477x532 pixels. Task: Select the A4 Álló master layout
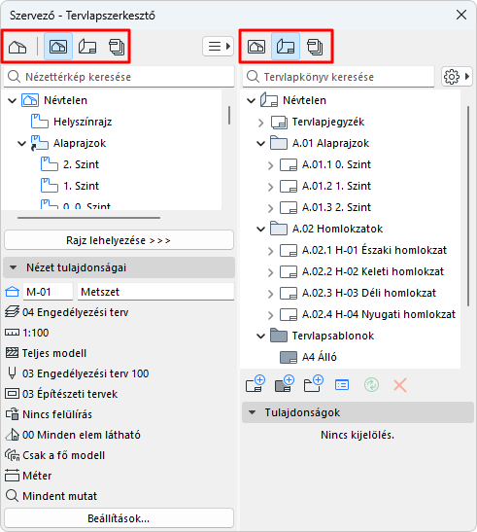coord(319,357)
